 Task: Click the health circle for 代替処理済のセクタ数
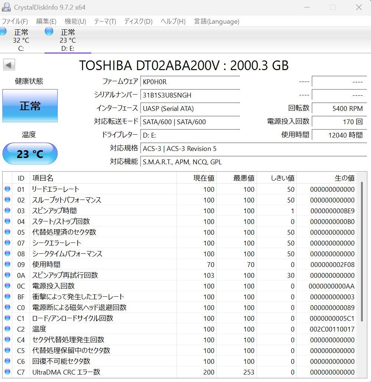tap(8, 232)
